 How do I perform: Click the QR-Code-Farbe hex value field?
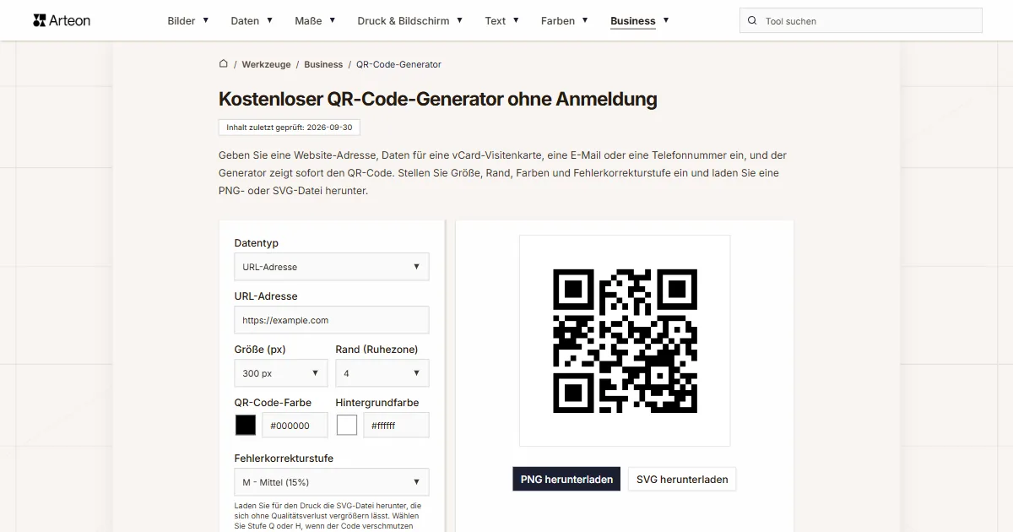295,426
